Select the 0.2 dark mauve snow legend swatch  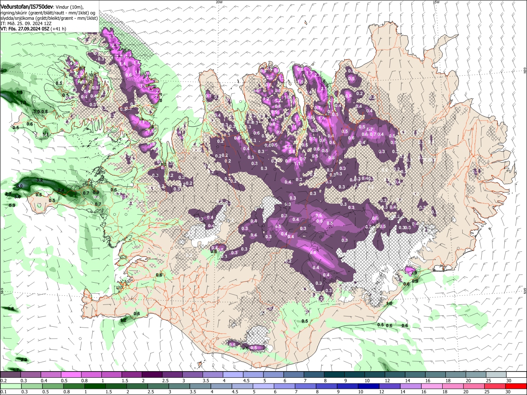pos(11,375)
